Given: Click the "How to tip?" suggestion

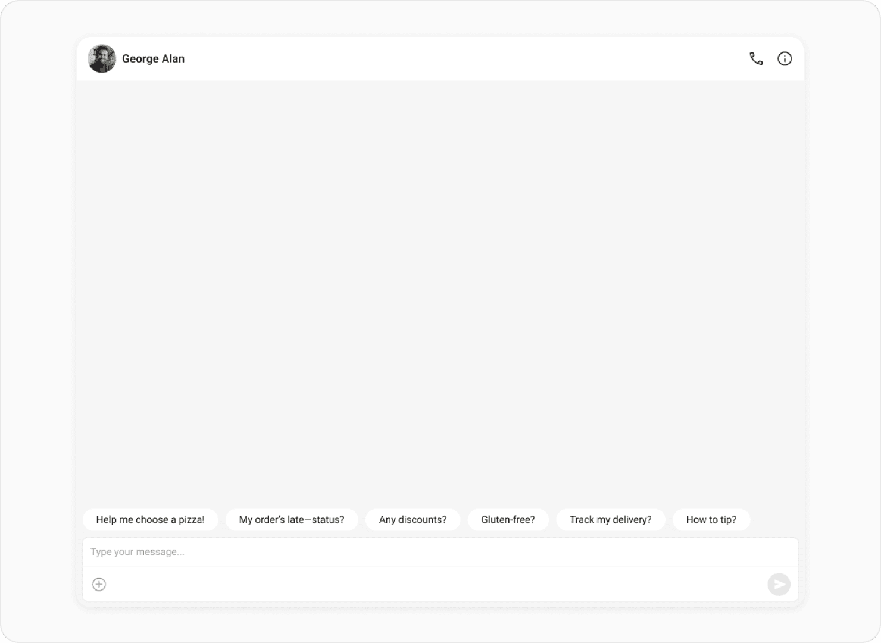Looking at the screenshot, I should click(x=711, y=520).
